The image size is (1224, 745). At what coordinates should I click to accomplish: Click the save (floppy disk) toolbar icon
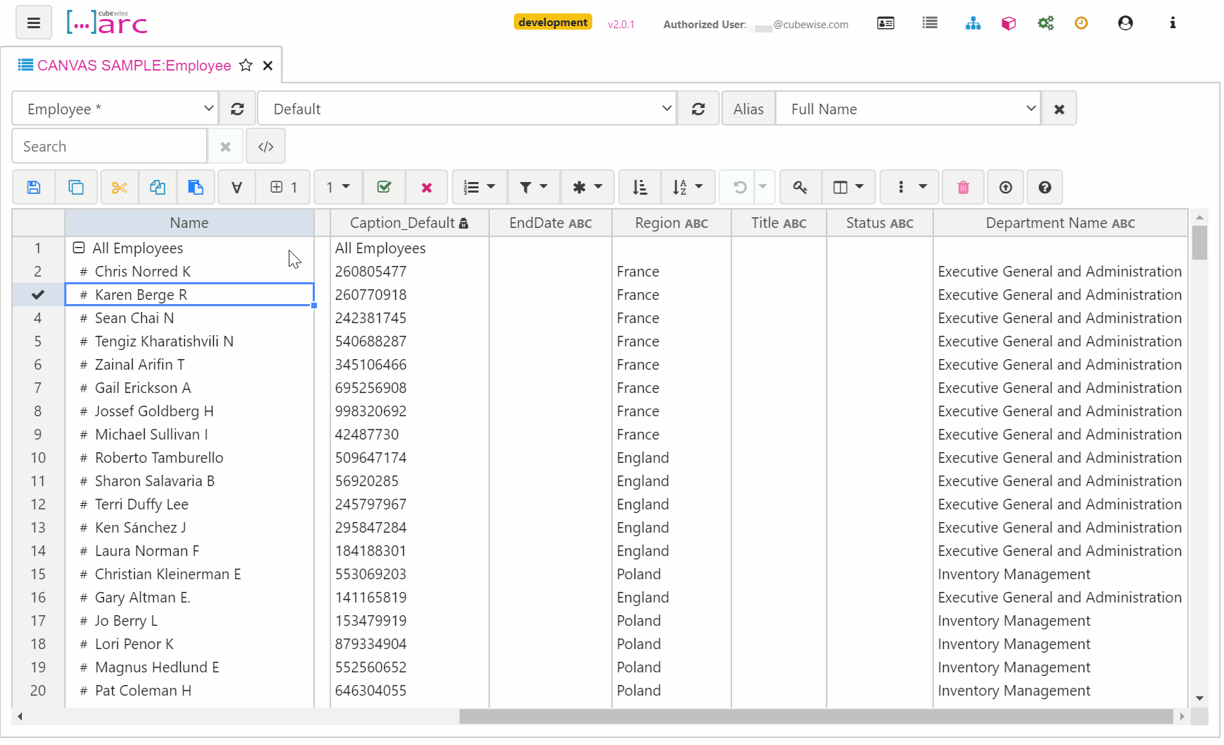pos(33,188)
